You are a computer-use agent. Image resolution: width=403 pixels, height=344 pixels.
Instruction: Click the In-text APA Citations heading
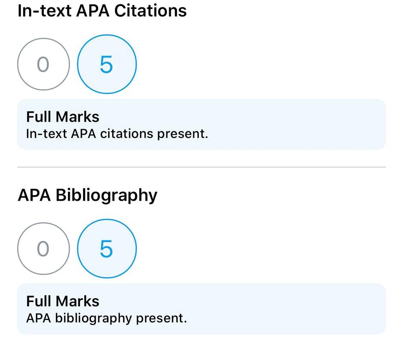102,11
